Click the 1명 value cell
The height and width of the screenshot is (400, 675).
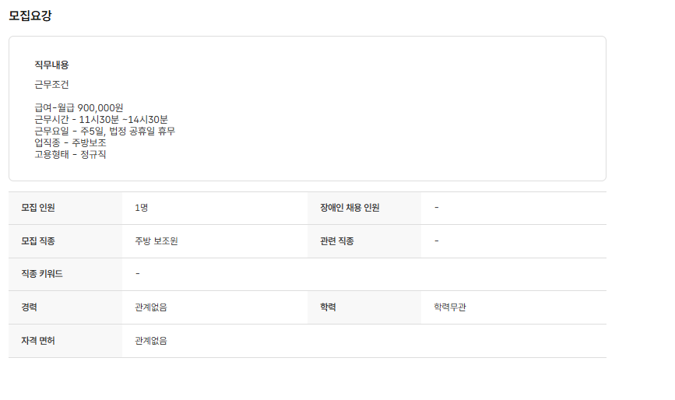(142, 208)
